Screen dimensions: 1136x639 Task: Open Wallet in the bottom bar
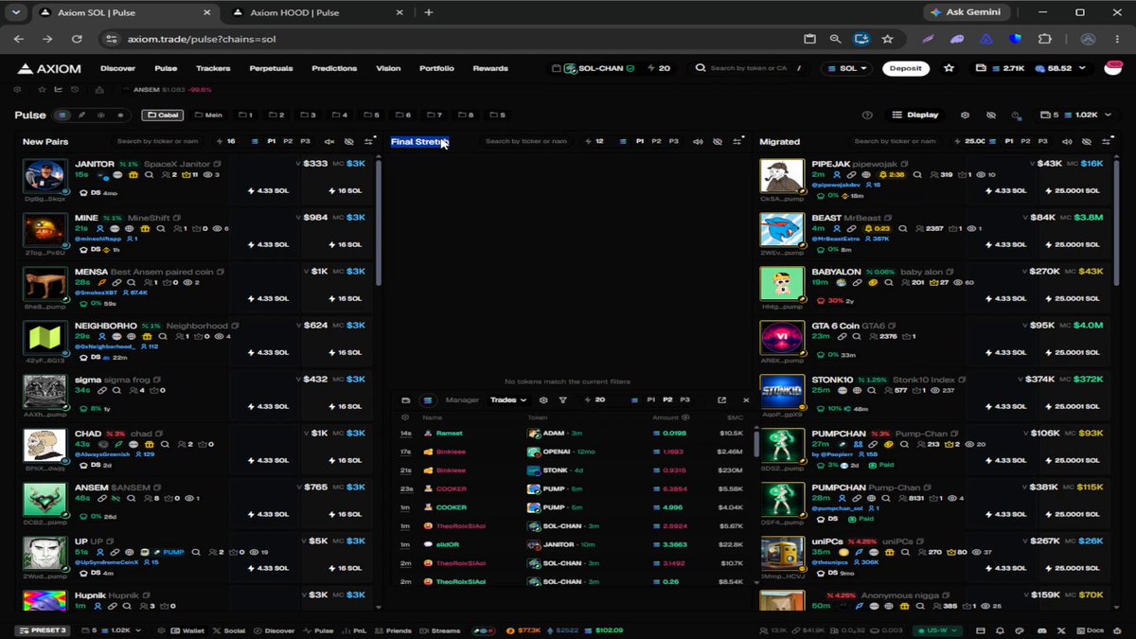click(x=186, y=630)
